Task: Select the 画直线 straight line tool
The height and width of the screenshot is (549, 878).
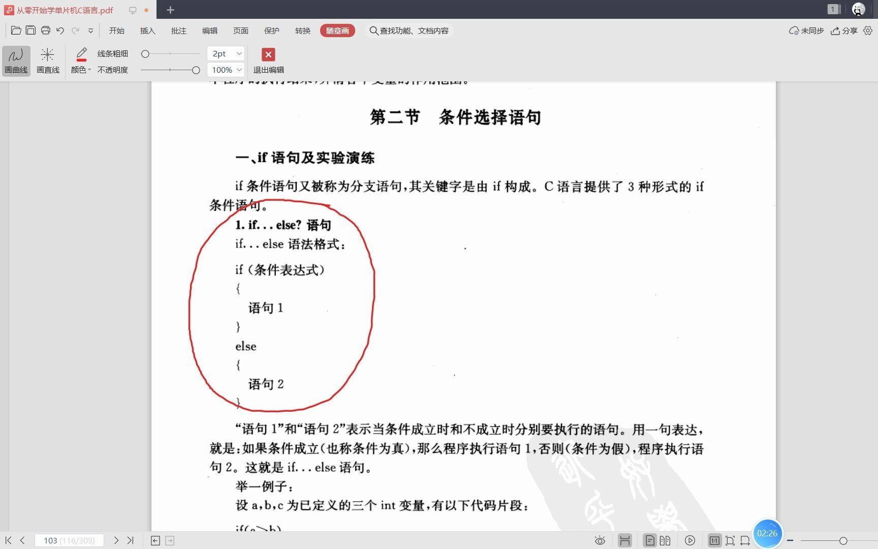Action: point(48,59)
